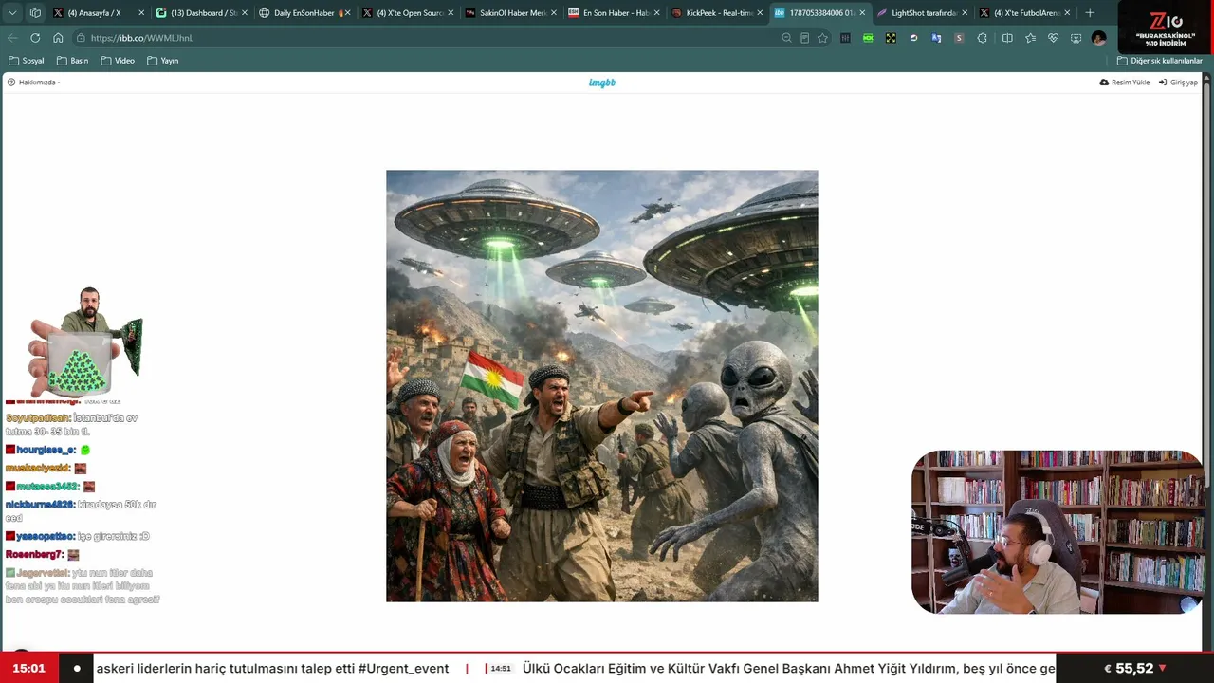Image resolution: width=1214 pixels, height=683 pixels.
Task: Open the gray S extension icon
Action: point(959,38)
